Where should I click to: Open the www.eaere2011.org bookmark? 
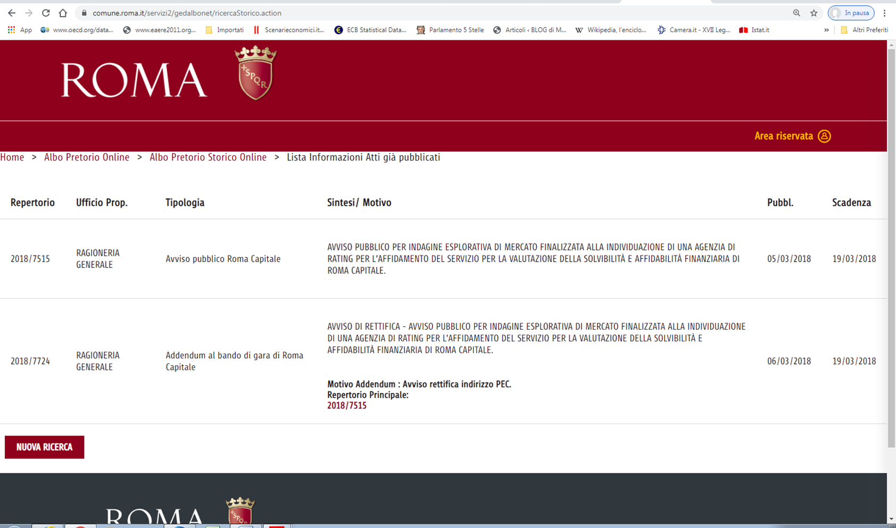pos(159,30)
